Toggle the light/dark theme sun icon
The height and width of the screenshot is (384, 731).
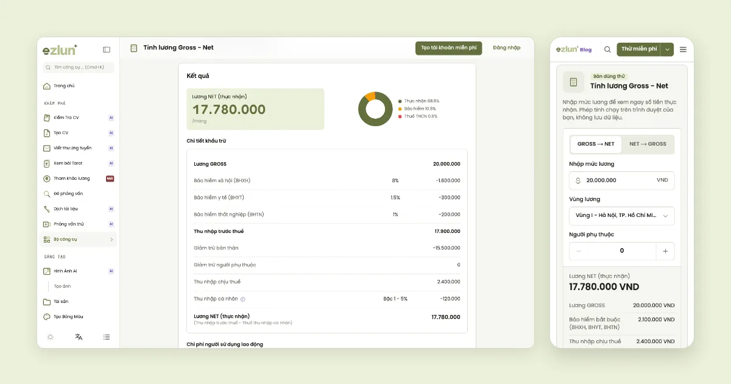click(x=50, y=336)
